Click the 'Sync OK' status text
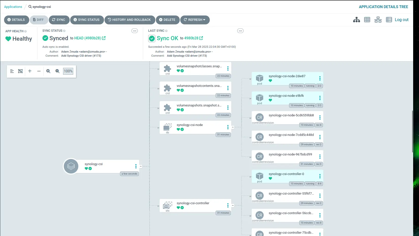 (x=167, y=38)
